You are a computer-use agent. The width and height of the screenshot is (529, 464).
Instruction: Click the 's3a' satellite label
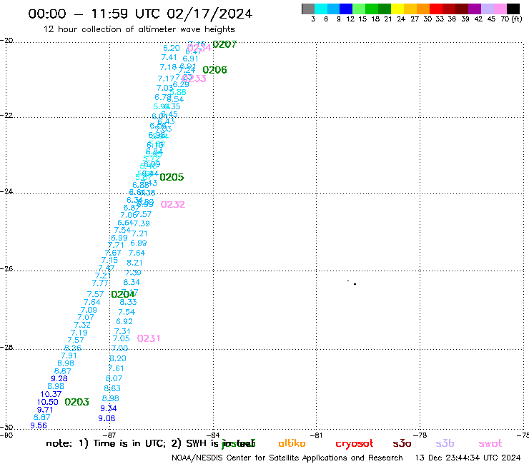click(402, 443)
